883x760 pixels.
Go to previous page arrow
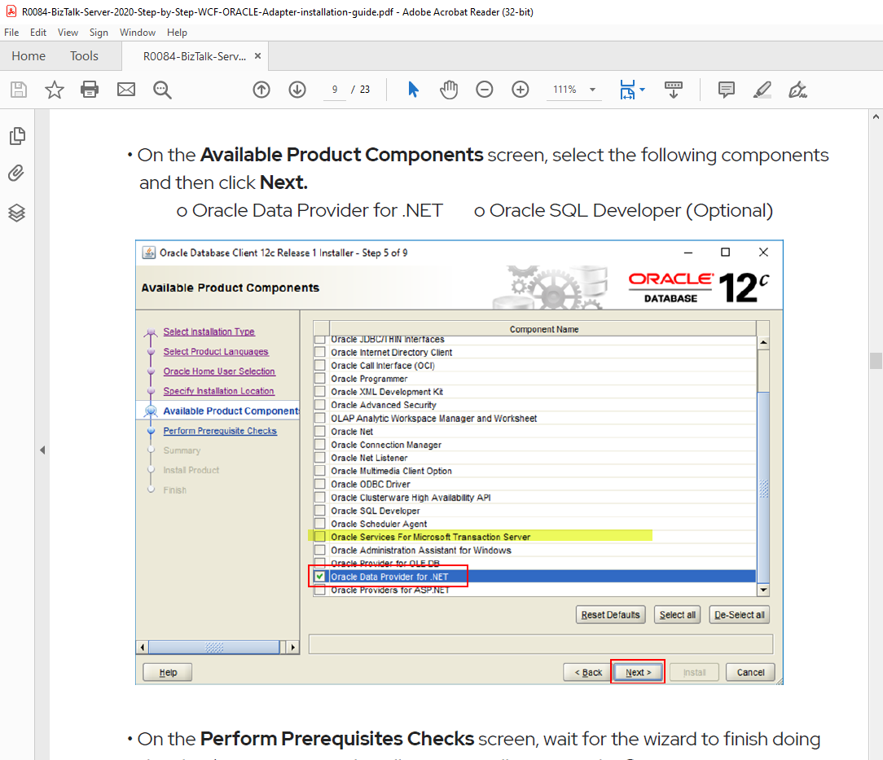click(261, 90)
